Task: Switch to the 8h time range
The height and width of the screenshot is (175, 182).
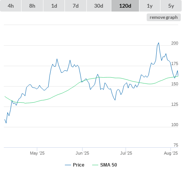Action: [32, 6]
